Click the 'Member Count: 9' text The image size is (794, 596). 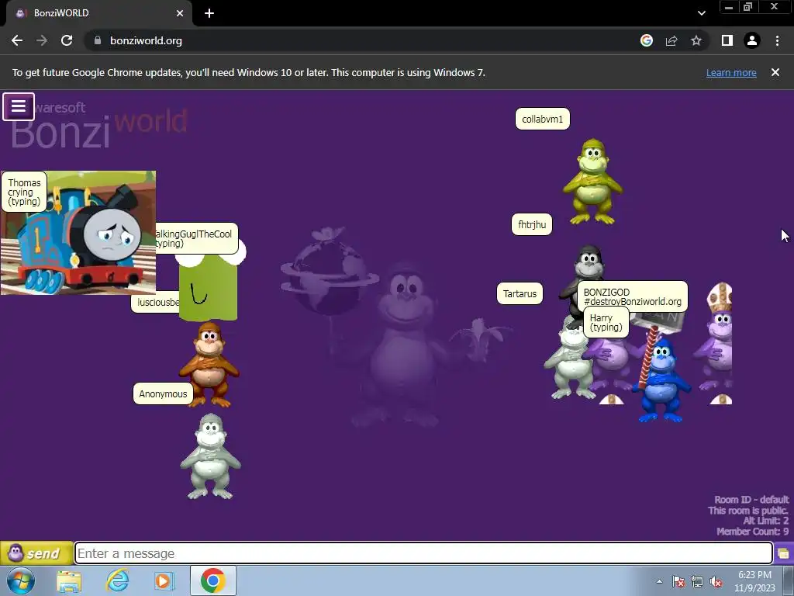[752, 532]
